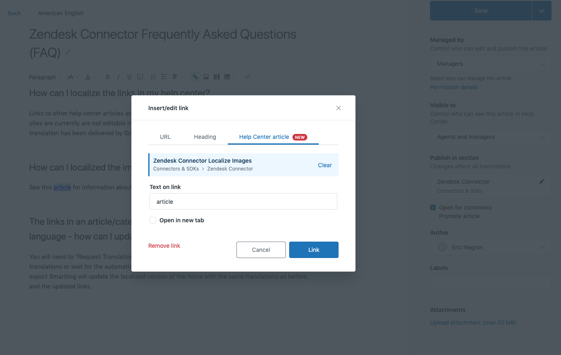This screenshot has width=561, height=355.
Task: Toggle bold formatting in the editor toolbar
Action: (108, 77)
